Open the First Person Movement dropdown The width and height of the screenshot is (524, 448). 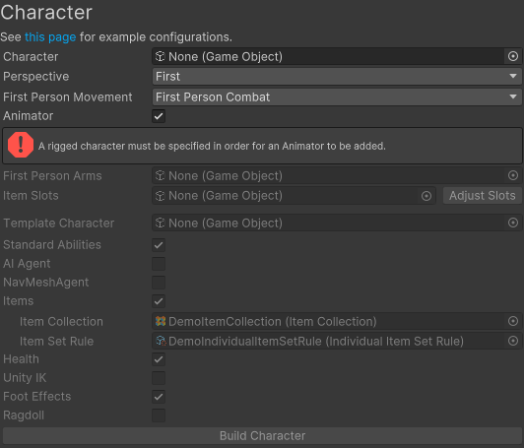tap(337, 97)
